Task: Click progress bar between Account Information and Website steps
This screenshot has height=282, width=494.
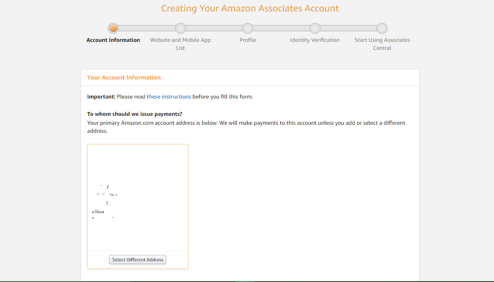Action: click(147, 28)
